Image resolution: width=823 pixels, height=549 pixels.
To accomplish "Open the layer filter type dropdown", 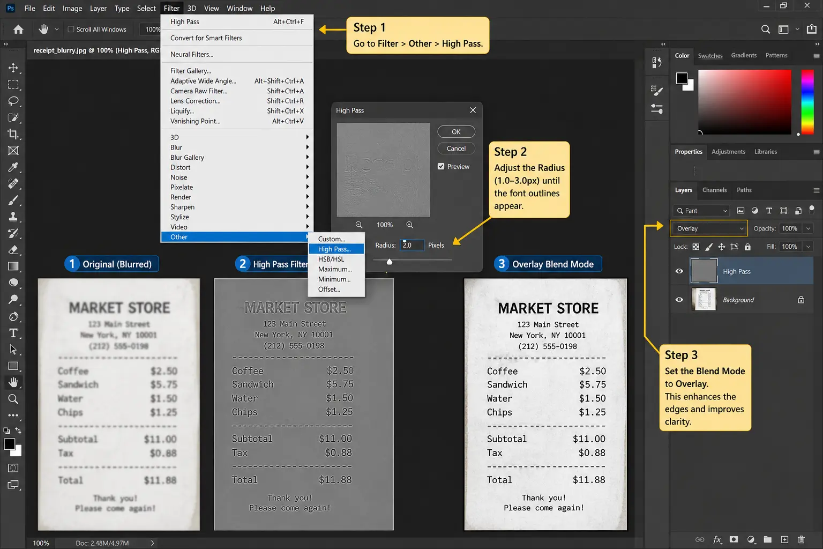I will (x=702, y=211).
